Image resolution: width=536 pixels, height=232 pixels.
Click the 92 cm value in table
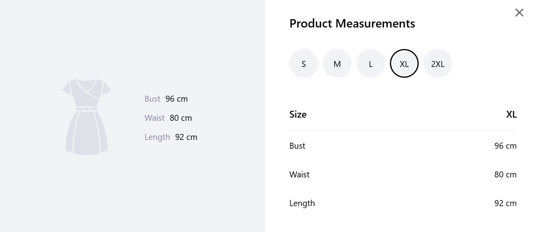point(505,203)
